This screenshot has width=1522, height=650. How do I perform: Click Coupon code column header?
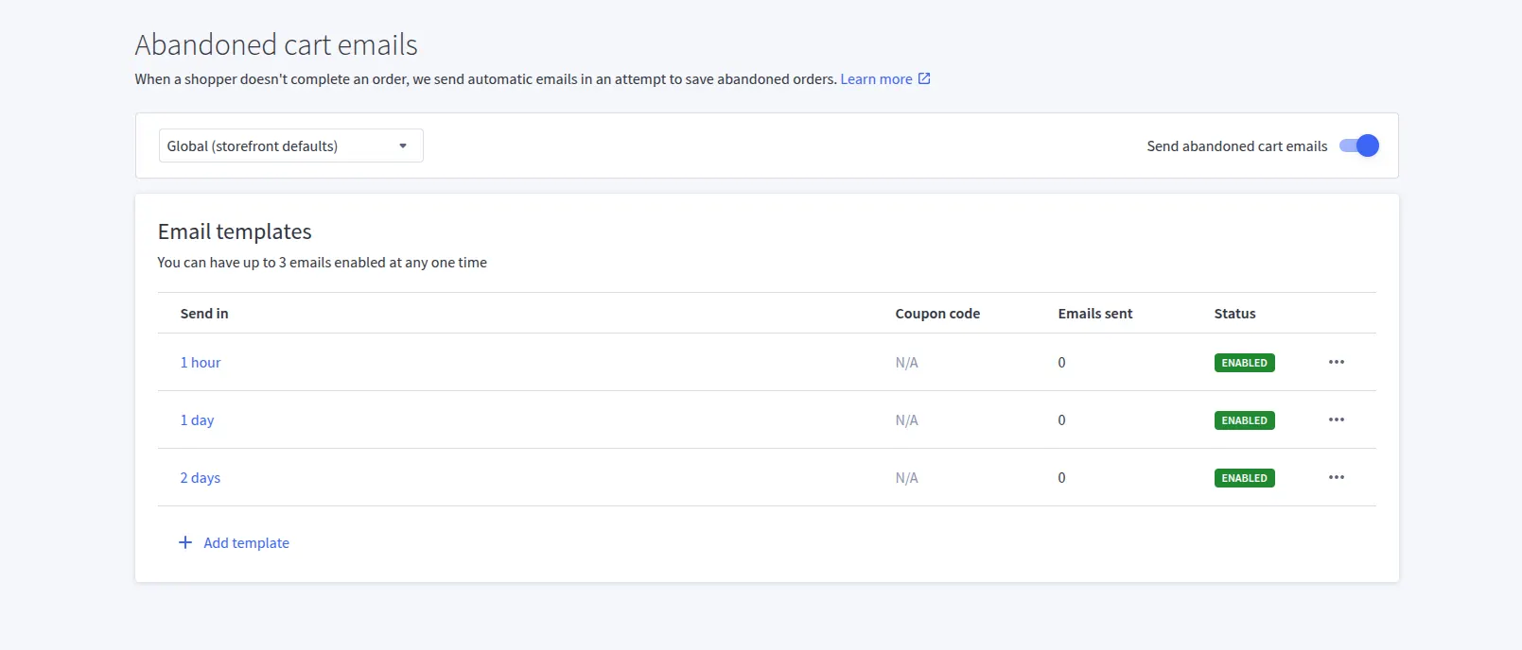(937, 314)
